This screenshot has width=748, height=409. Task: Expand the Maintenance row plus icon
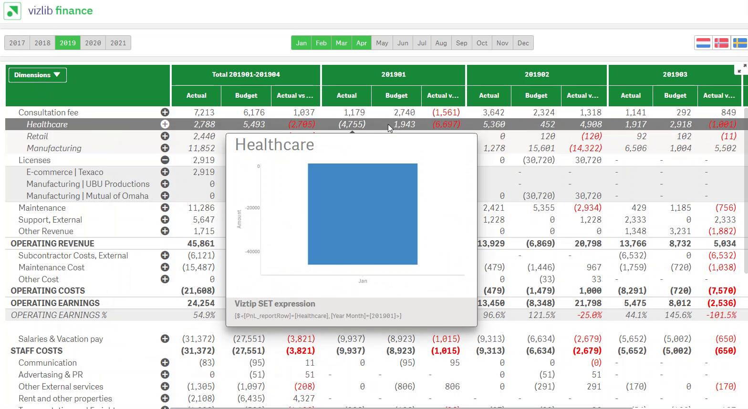(165, 208)
